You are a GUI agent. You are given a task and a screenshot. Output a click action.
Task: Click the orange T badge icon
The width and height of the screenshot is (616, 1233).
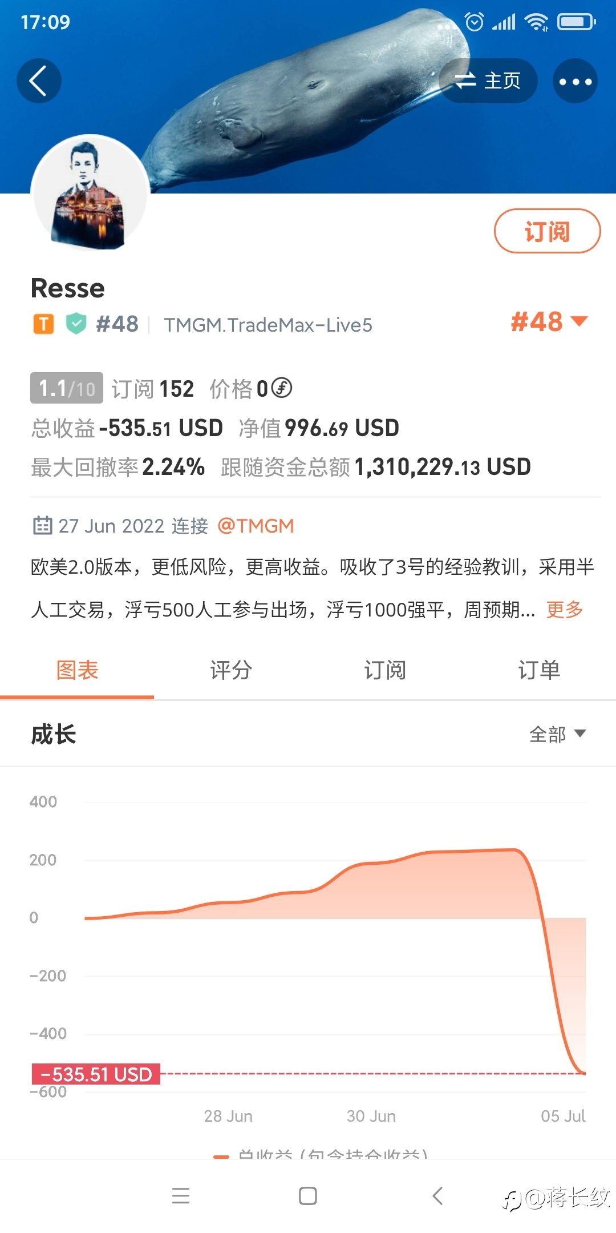[43, 324]
